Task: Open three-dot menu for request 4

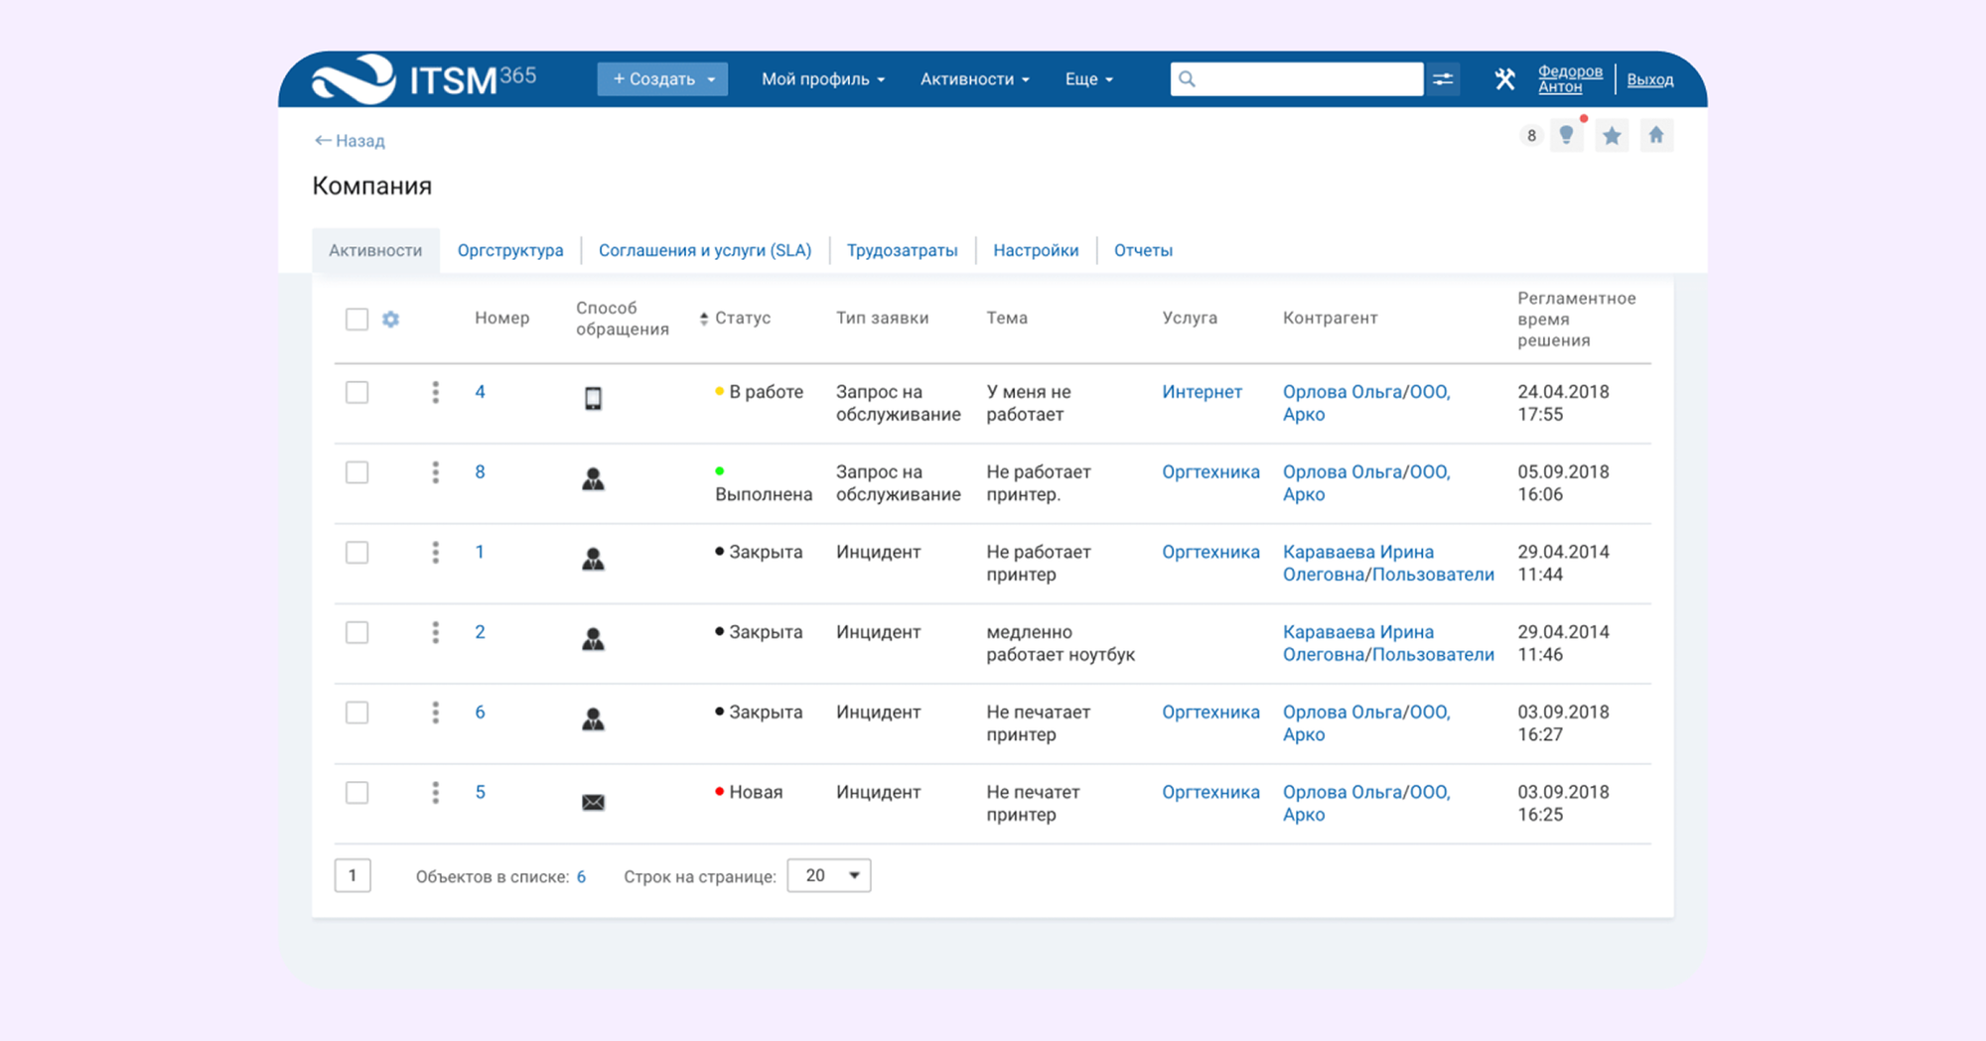Action: coord(435,393)
